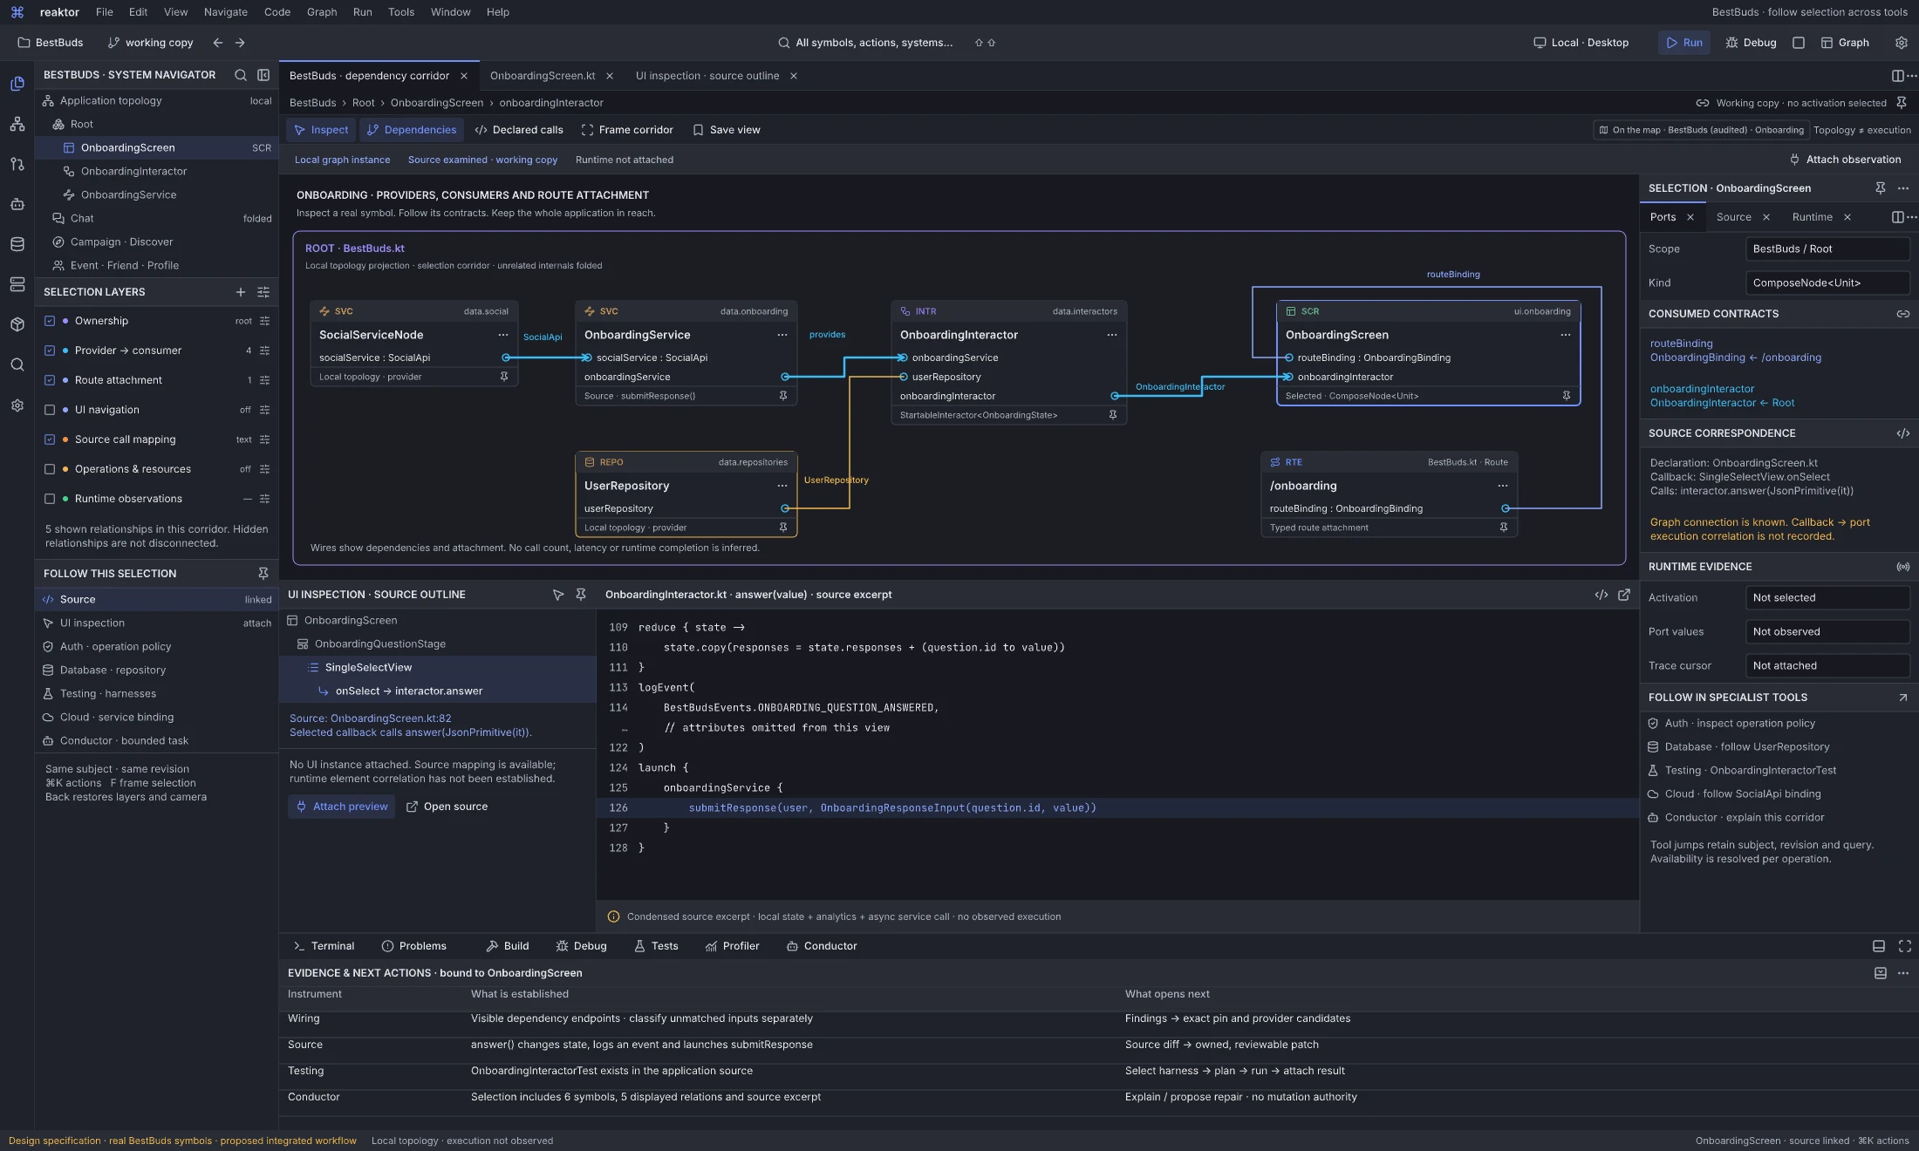1919x1151 pixels.
Task: Open the Profiler bottom tab
Action: pyautogui.click(x=733, y=946)
